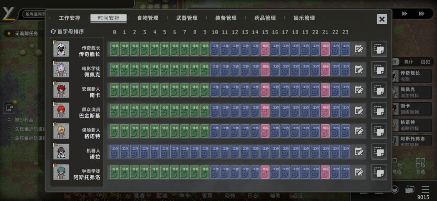Toggle 阿斯托弗洛's hour 23 work cell
Viewport: 437px width, 201px height.
345,172
